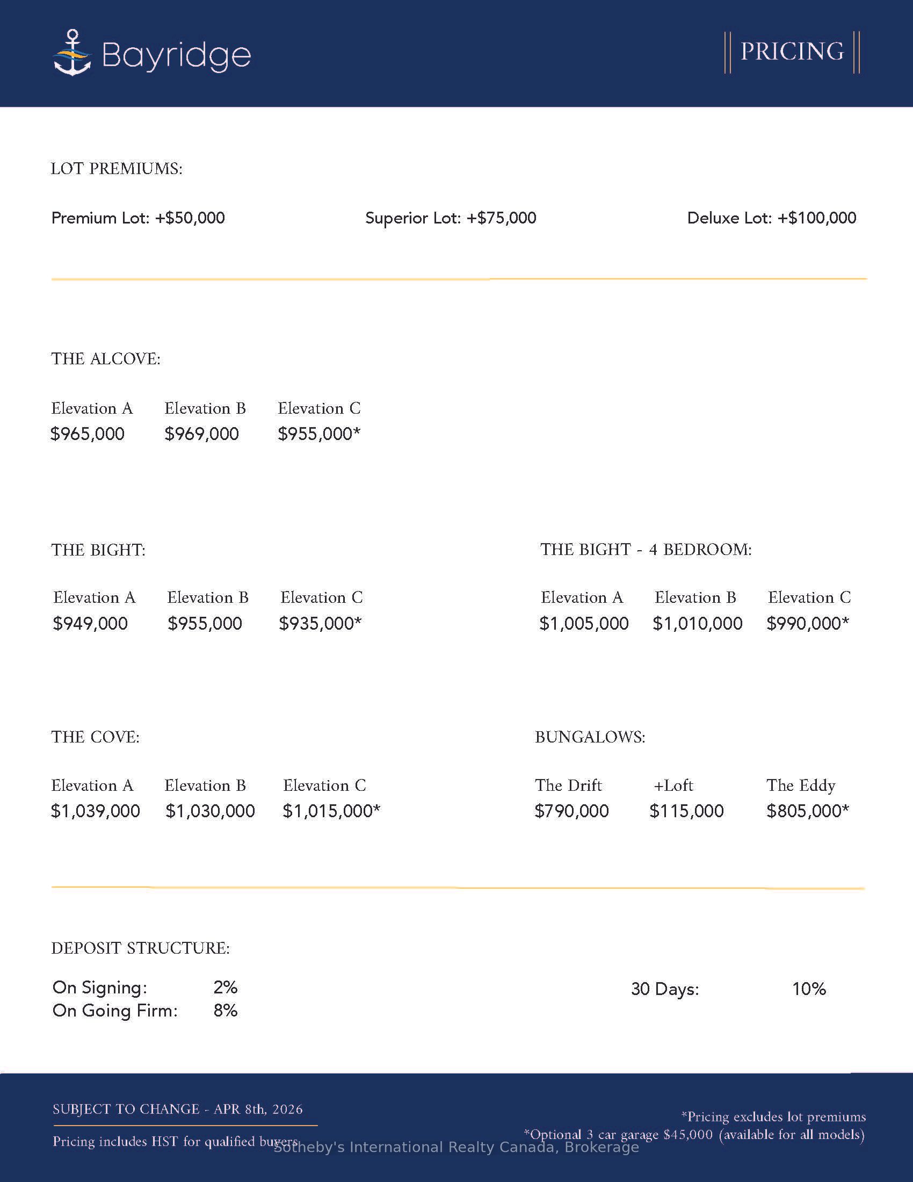Select the Premium Lot +$50,000 text
The width and height of the screenshot is (913, 1182).
click(138, 218)
